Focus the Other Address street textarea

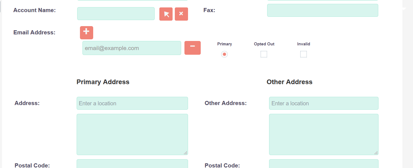click(324, 134)
